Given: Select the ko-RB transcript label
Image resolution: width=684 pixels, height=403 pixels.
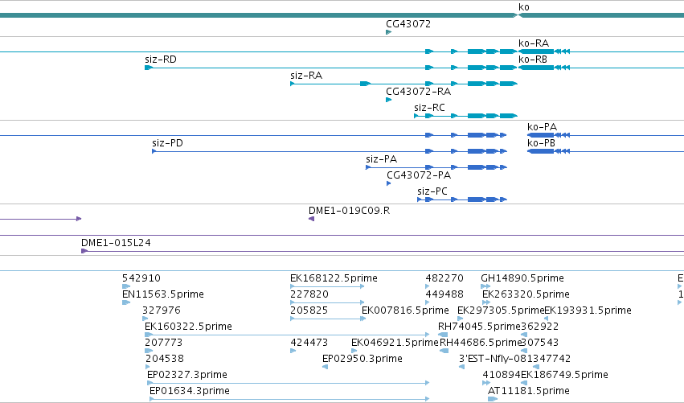Looking at the screenshot, I should [533, 60].
